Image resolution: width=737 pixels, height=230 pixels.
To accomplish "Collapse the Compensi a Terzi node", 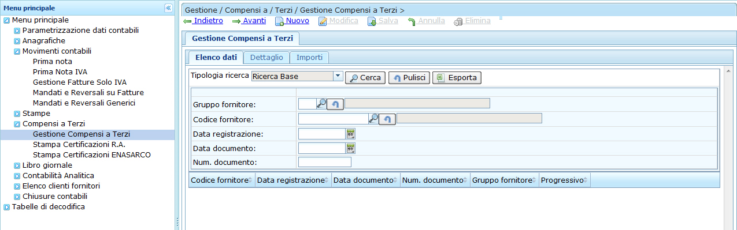I will (x=17, y=124).
